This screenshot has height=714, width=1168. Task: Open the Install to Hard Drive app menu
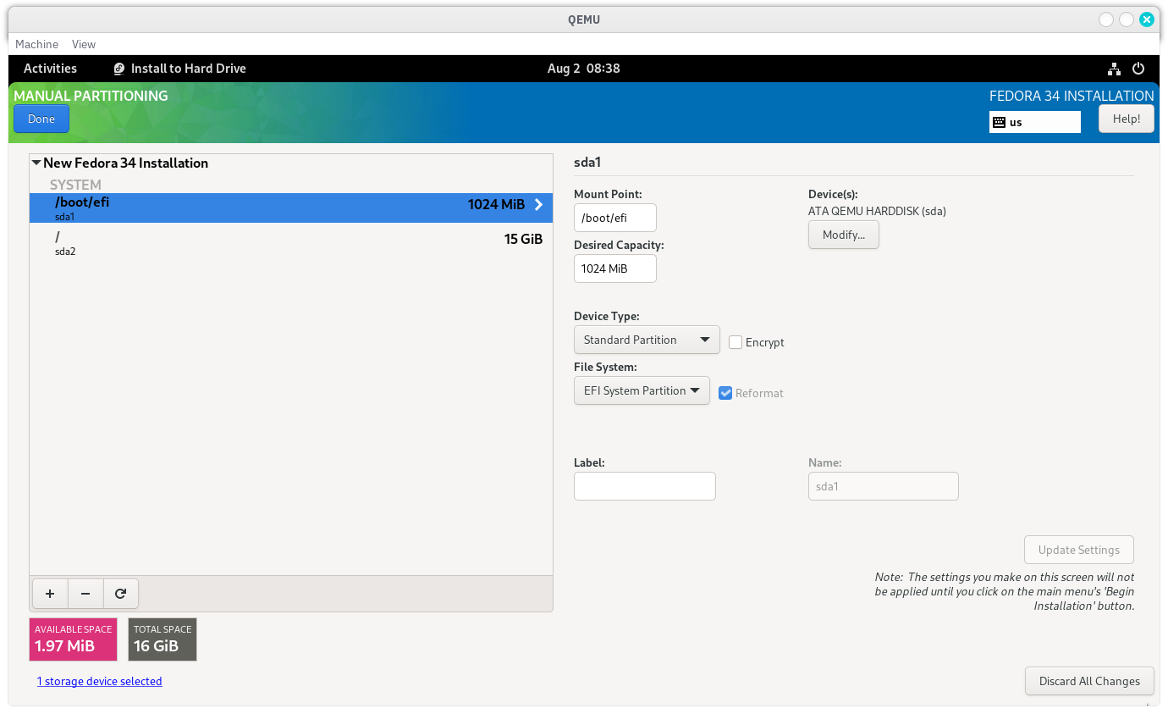pyautogui.click(x=180, y=69)
